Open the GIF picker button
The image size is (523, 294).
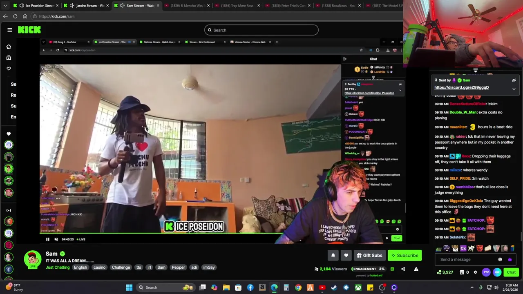[x=497, y=272]
